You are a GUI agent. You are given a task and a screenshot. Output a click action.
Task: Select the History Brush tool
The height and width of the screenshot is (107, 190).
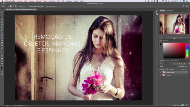point(2,35)
